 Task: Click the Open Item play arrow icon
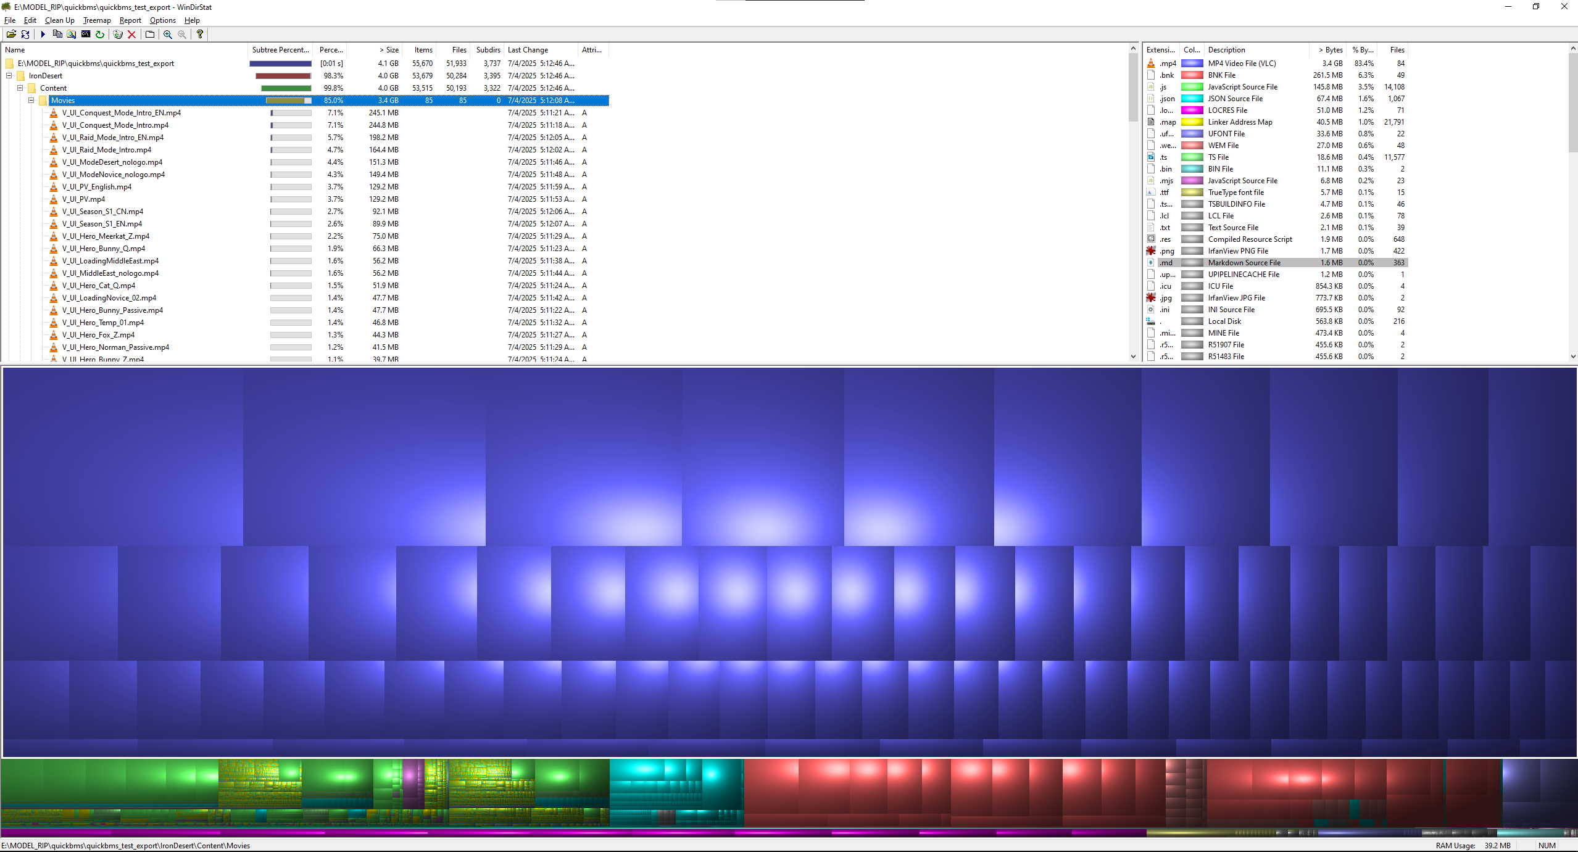pyautogui.click(x=43, y=35)
